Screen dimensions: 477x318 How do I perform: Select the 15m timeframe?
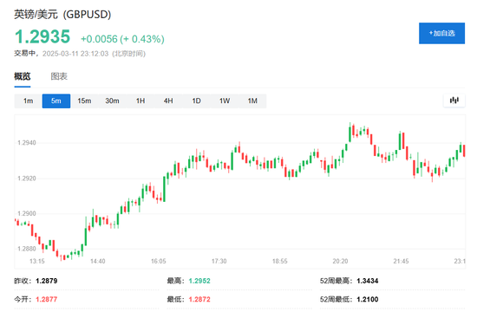(84, 101)
